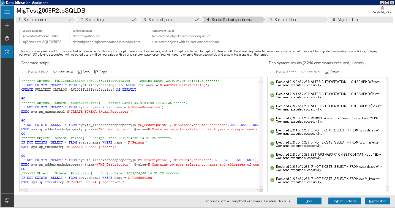Go to Next error in deployment results

tap(311, 72)
